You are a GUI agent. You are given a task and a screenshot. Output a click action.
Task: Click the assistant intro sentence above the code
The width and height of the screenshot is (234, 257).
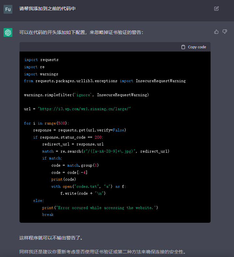tap(81, 32)
